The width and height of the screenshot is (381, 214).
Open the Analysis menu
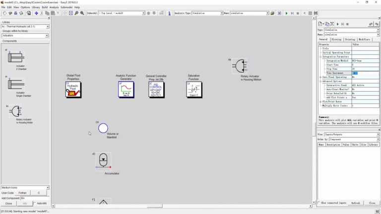pyautogui.click(x=54, y=7)
